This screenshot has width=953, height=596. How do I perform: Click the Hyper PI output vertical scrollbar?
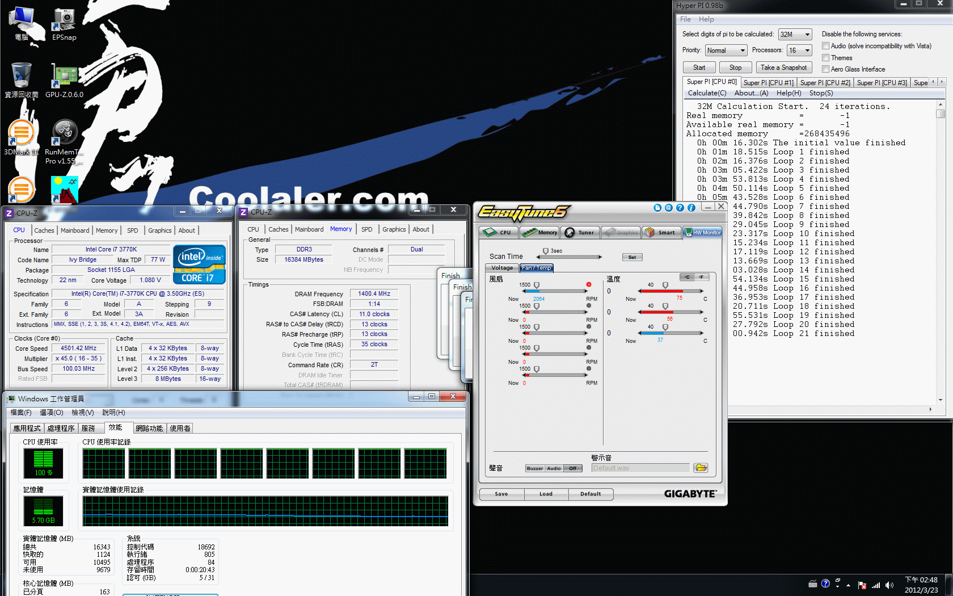[941, 252]
